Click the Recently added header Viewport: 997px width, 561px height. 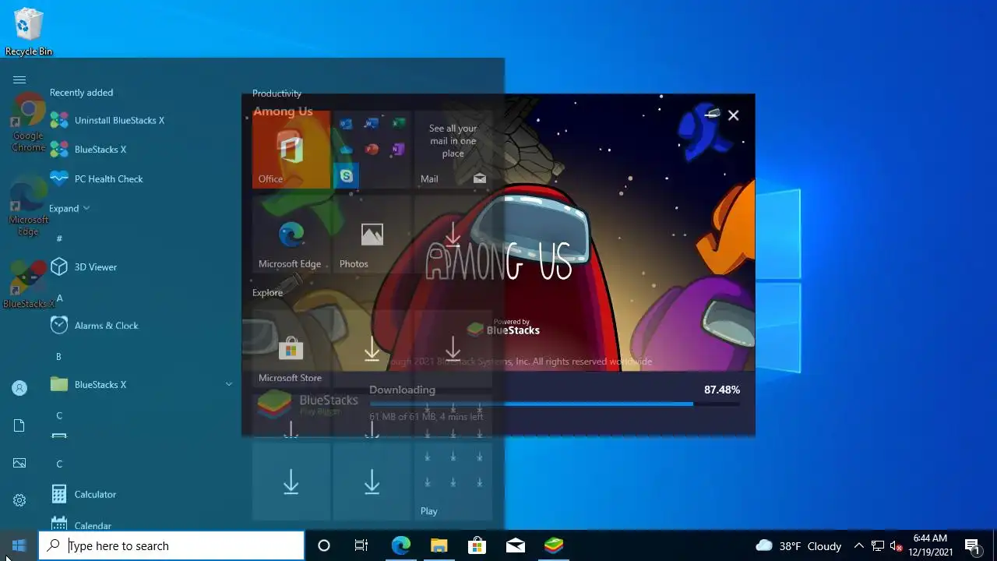[x=81, y=92]
